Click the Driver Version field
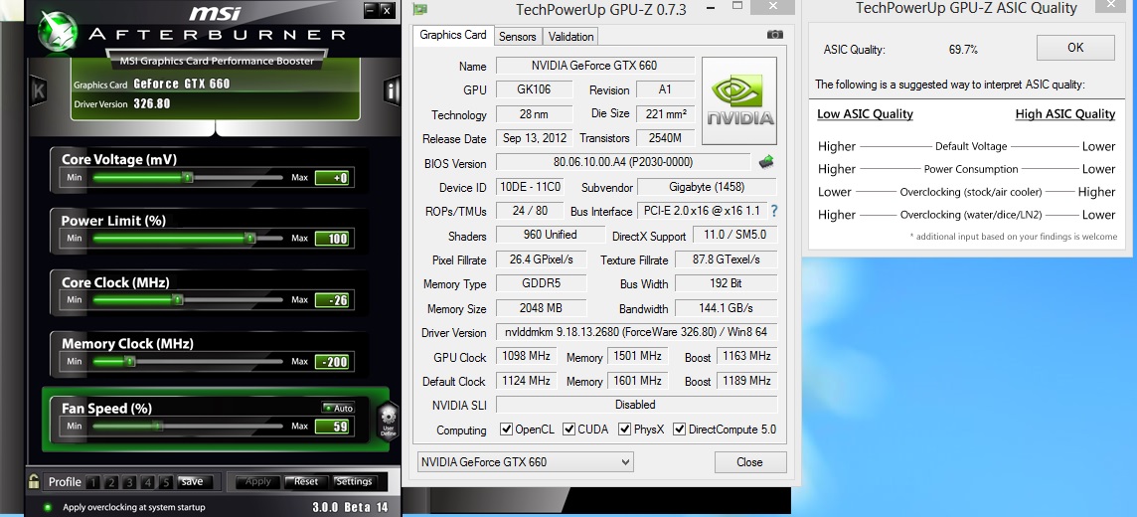This screenshot has height=517, width=1137. (x=636, y=332)
